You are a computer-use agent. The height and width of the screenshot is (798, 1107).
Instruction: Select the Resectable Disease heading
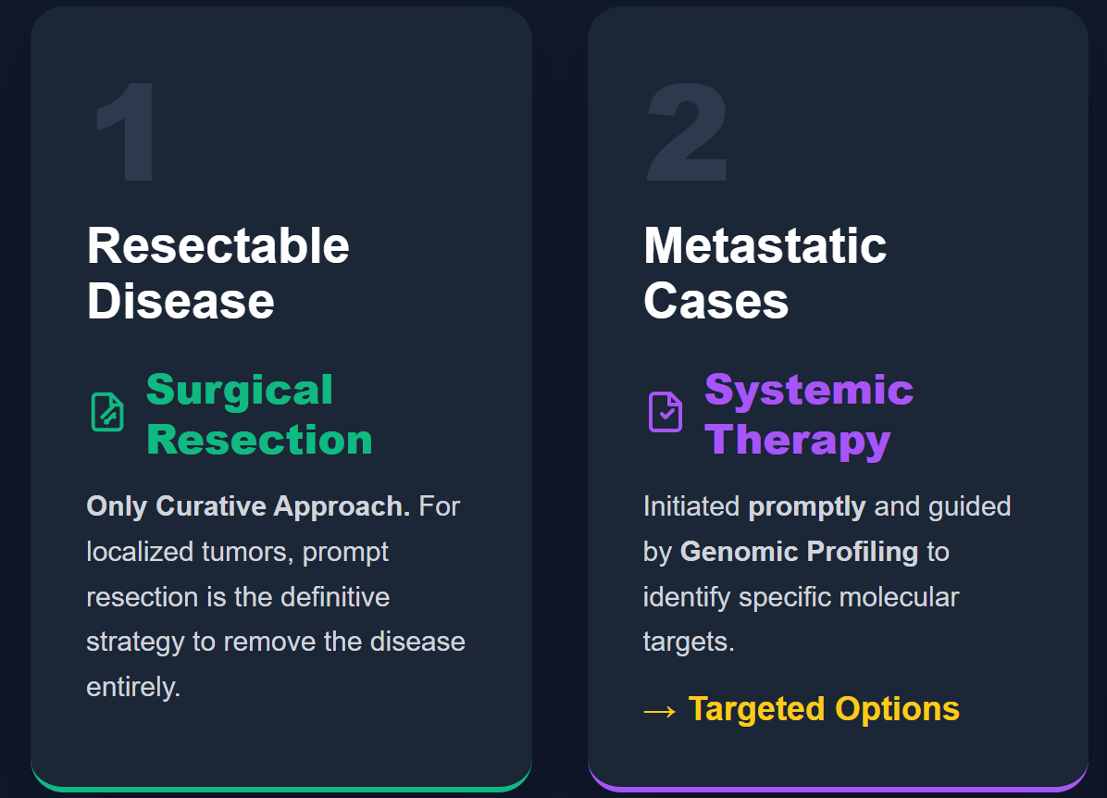(218, 273)
